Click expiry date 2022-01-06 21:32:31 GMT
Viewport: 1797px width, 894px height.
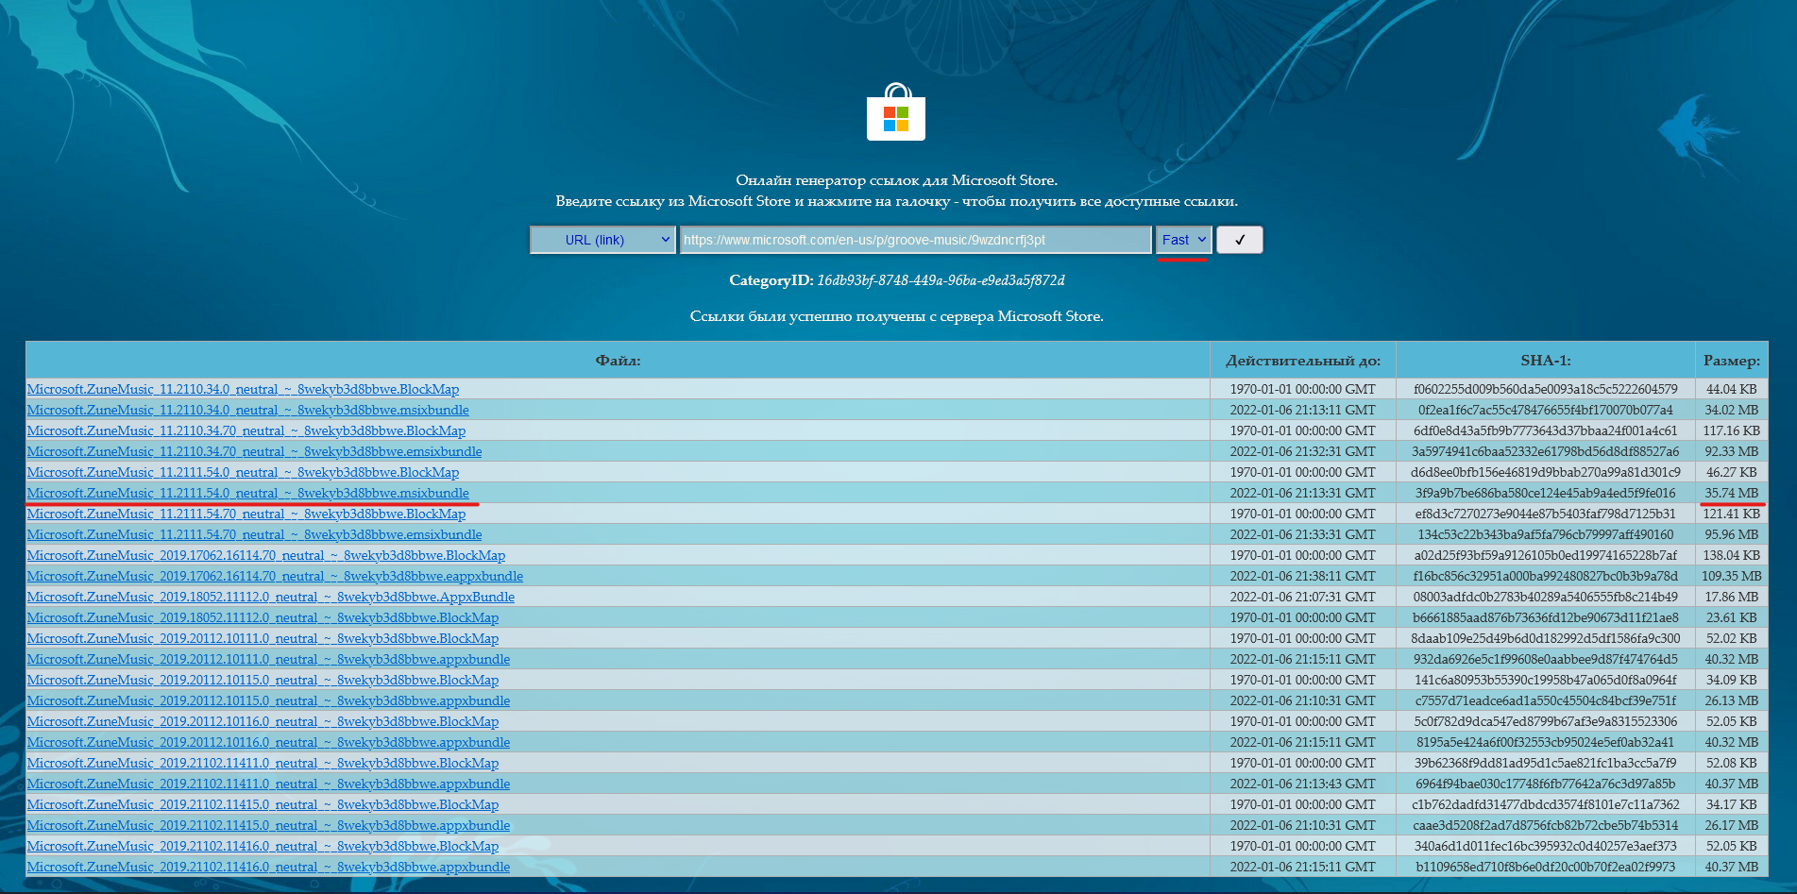tap(1303, 451)
